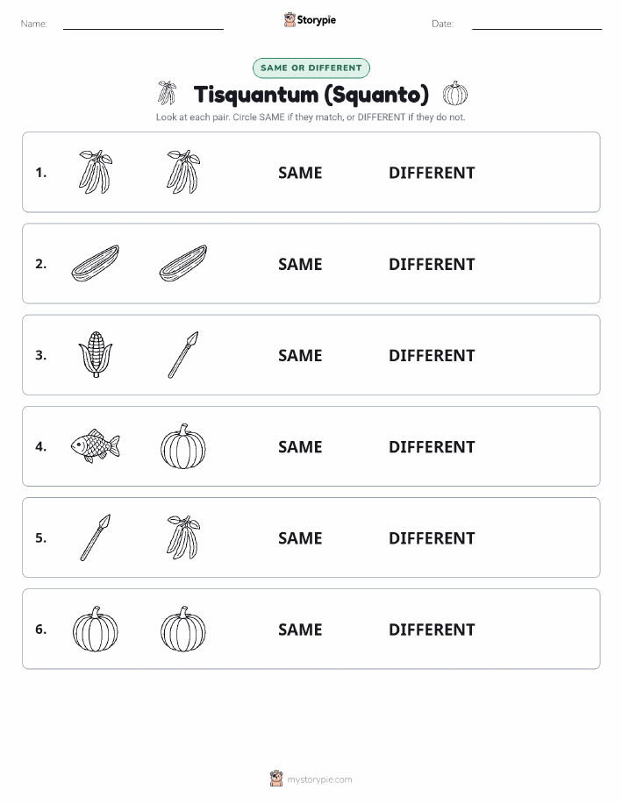Click the Date line field
Image resolution: width=622 pixels, height=804 pixels.
pos(537,24)
